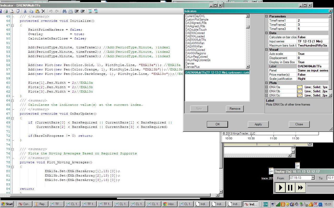Fast forward the replay

pos(300,187)
